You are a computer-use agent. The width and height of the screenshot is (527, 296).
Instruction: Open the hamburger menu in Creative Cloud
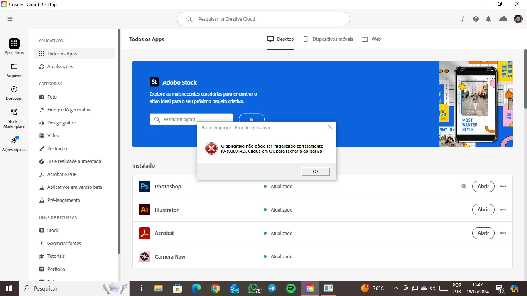10,19
